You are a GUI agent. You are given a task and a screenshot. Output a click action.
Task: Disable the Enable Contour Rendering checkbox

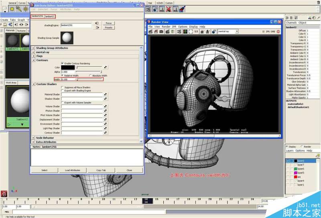pos(62,63)
